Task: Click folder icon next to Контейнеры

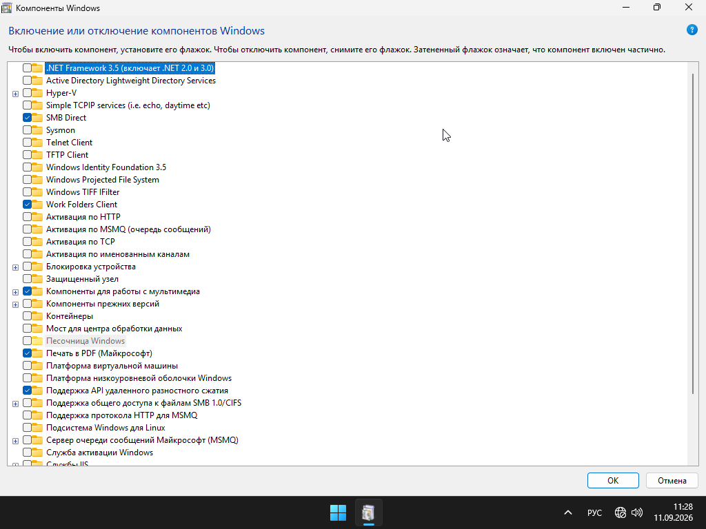Action: coord(37,316)
